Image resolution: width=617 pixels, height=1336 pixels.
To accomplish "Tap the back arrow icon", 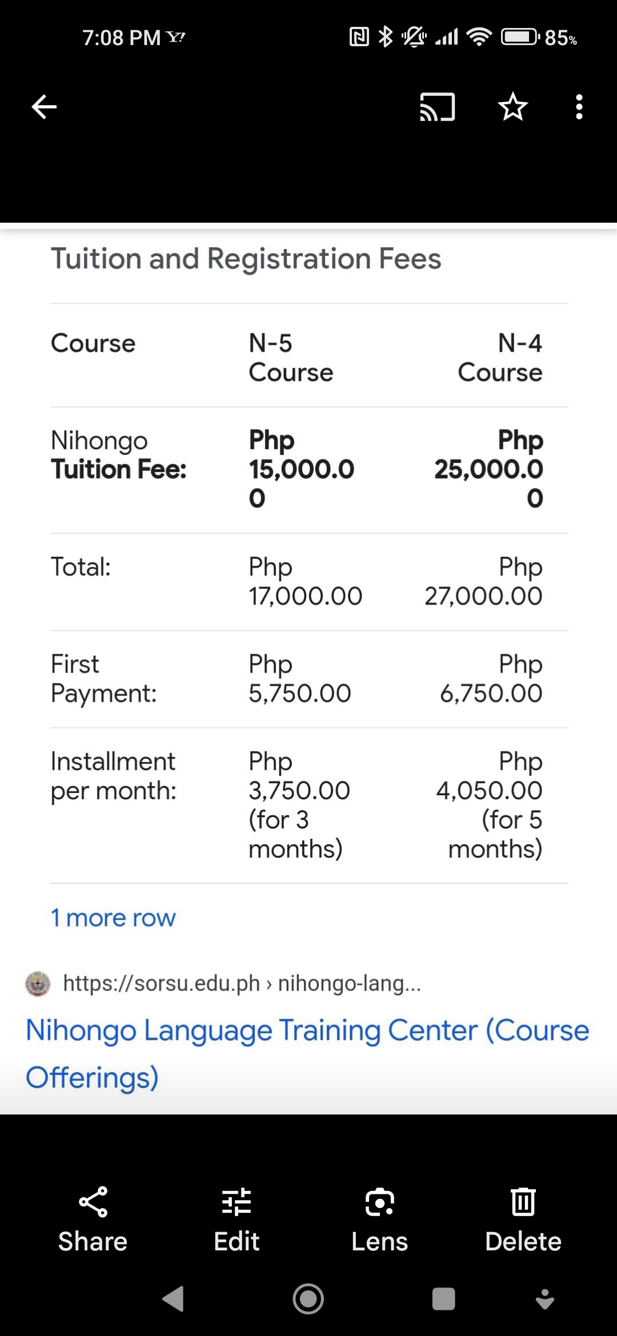I will point(44,107).
